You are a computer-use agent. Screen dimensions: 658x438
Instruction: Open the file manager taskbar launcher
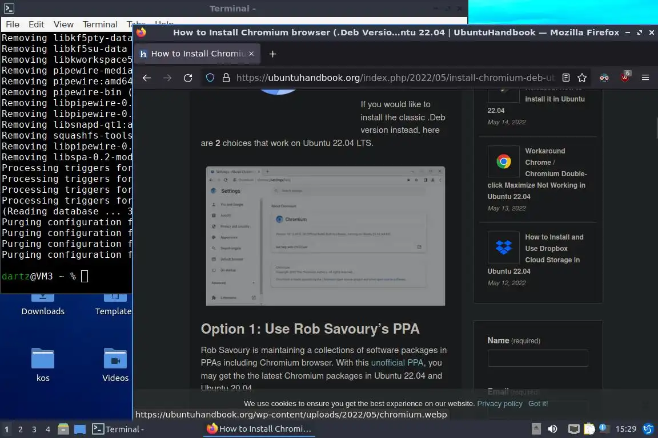[x=63, y=429]
